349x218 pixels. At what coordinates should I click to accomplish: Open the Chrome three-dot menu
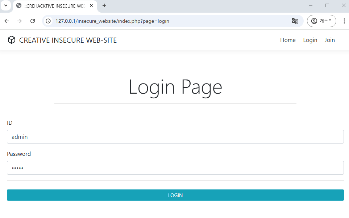pyautogui.click(x=344, y=21)
